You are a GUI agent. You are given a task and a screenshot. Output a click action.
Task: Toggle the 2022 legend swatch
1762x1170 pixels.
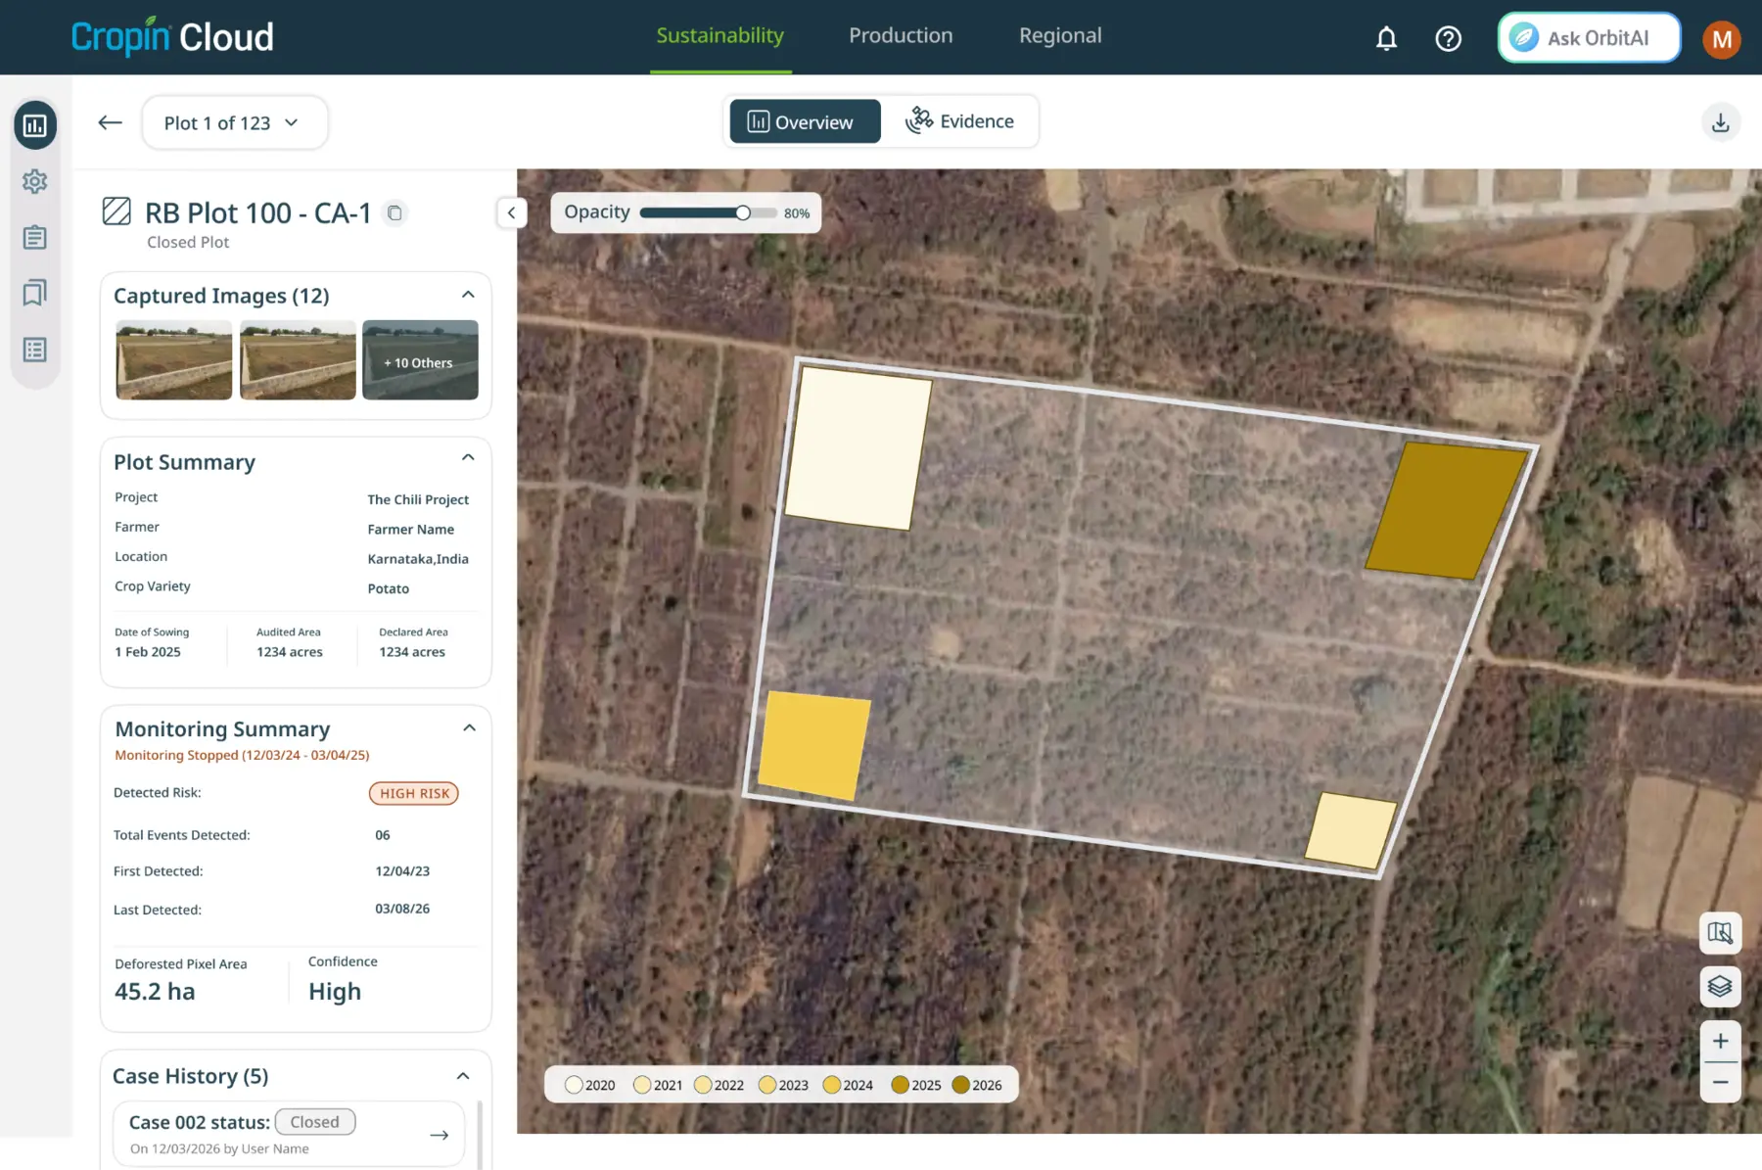click(703, 1085)
